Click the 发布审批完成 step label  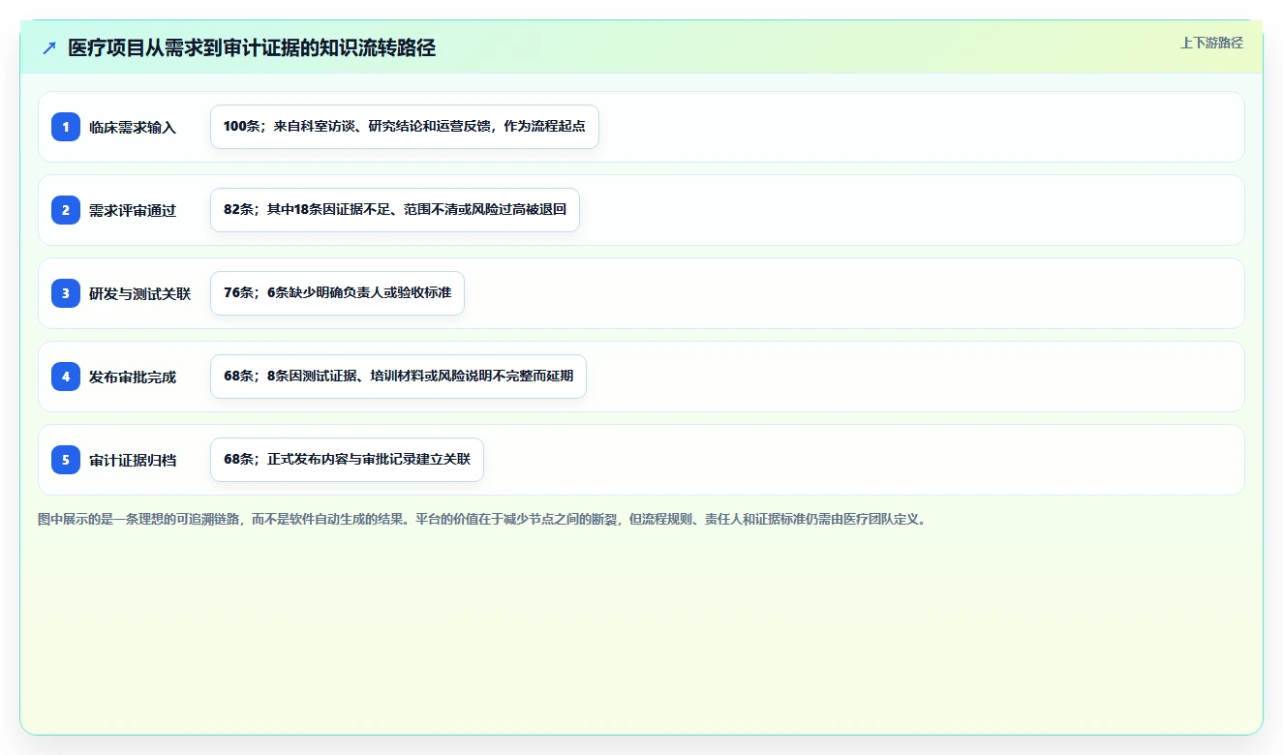pos(133,377)
